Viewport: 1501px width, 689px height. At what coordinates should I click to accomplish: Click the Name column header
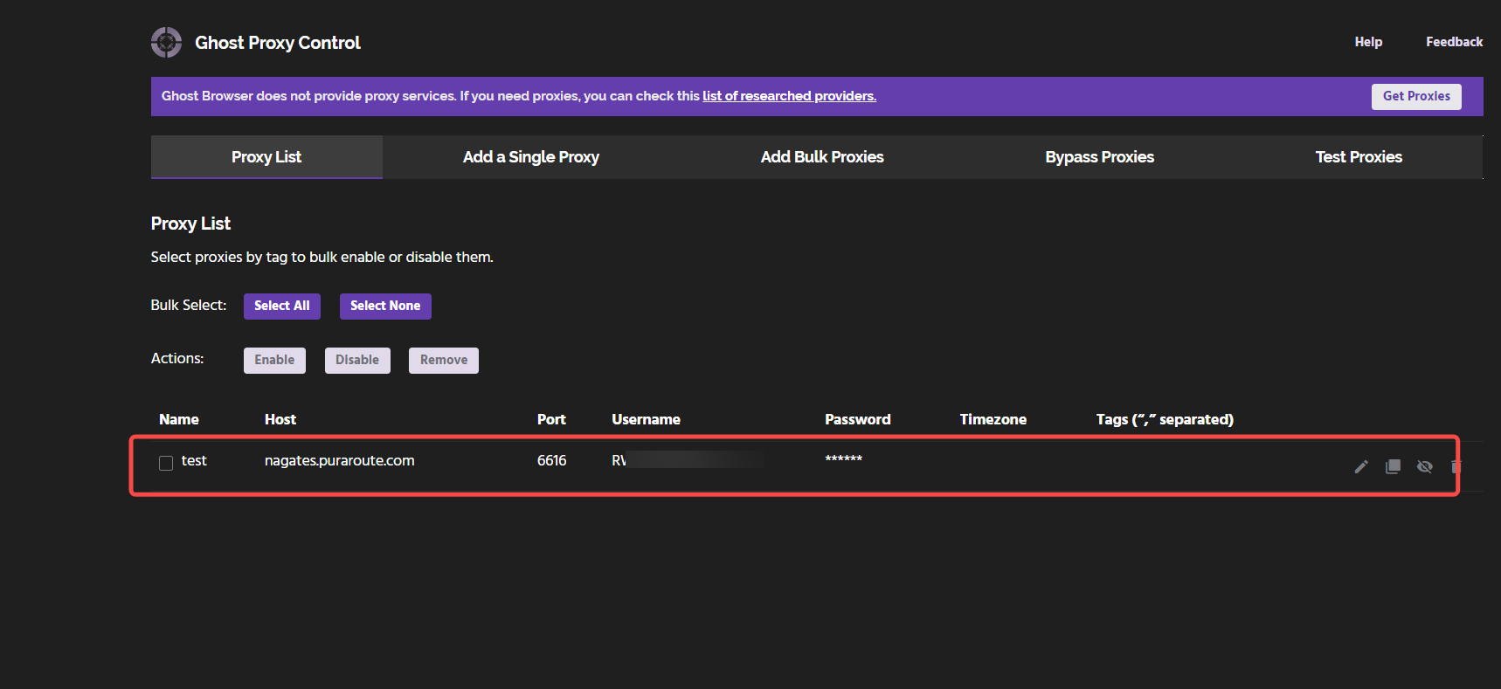tap(179, 420)
